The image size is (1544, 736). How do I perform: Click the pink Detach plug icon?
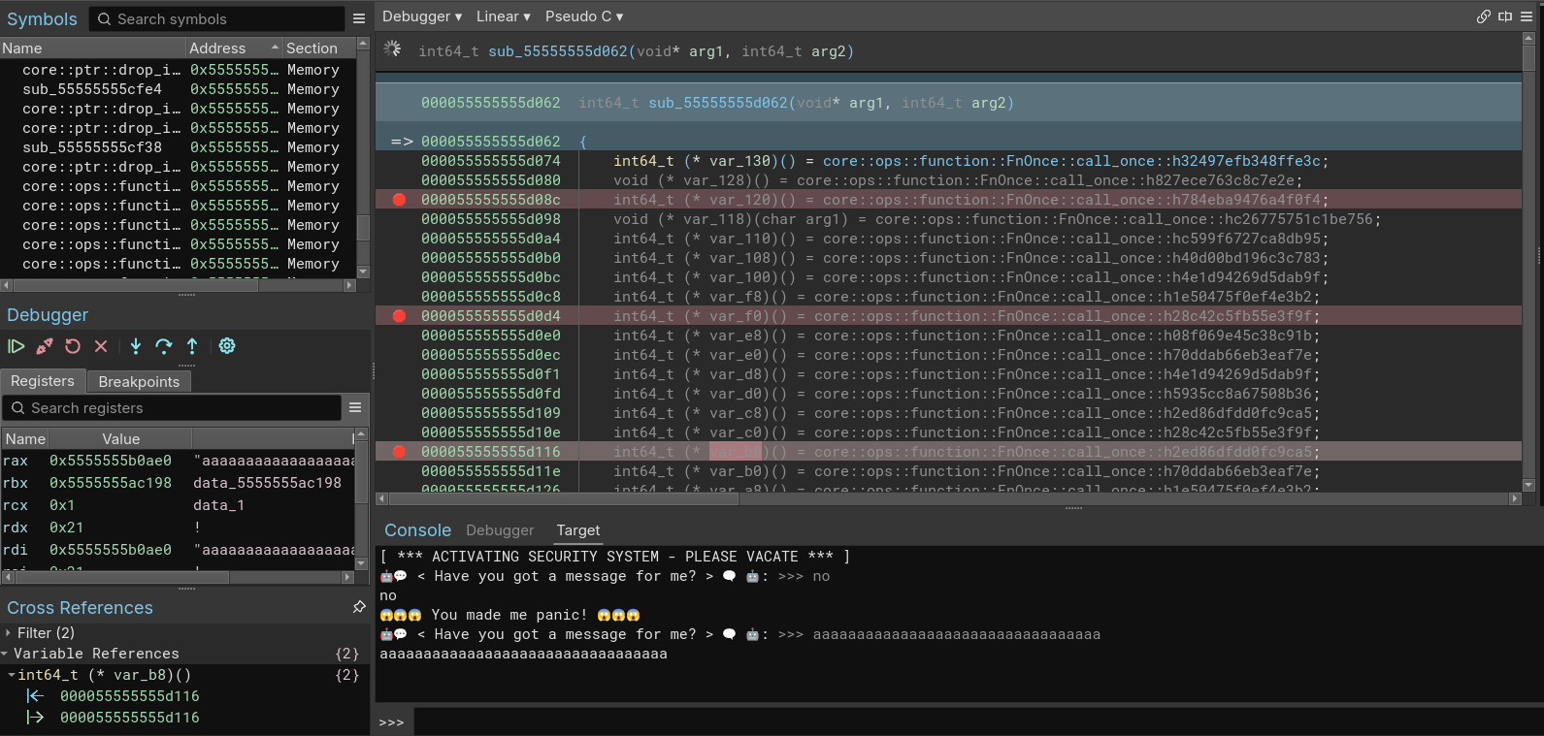[45, 346]
